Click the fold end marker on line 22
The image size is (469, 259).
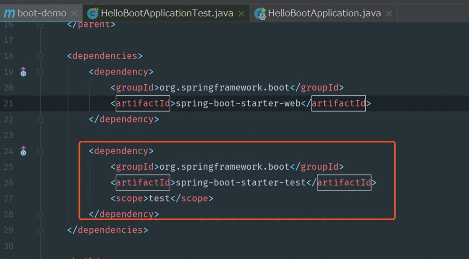tap(40, 120)
